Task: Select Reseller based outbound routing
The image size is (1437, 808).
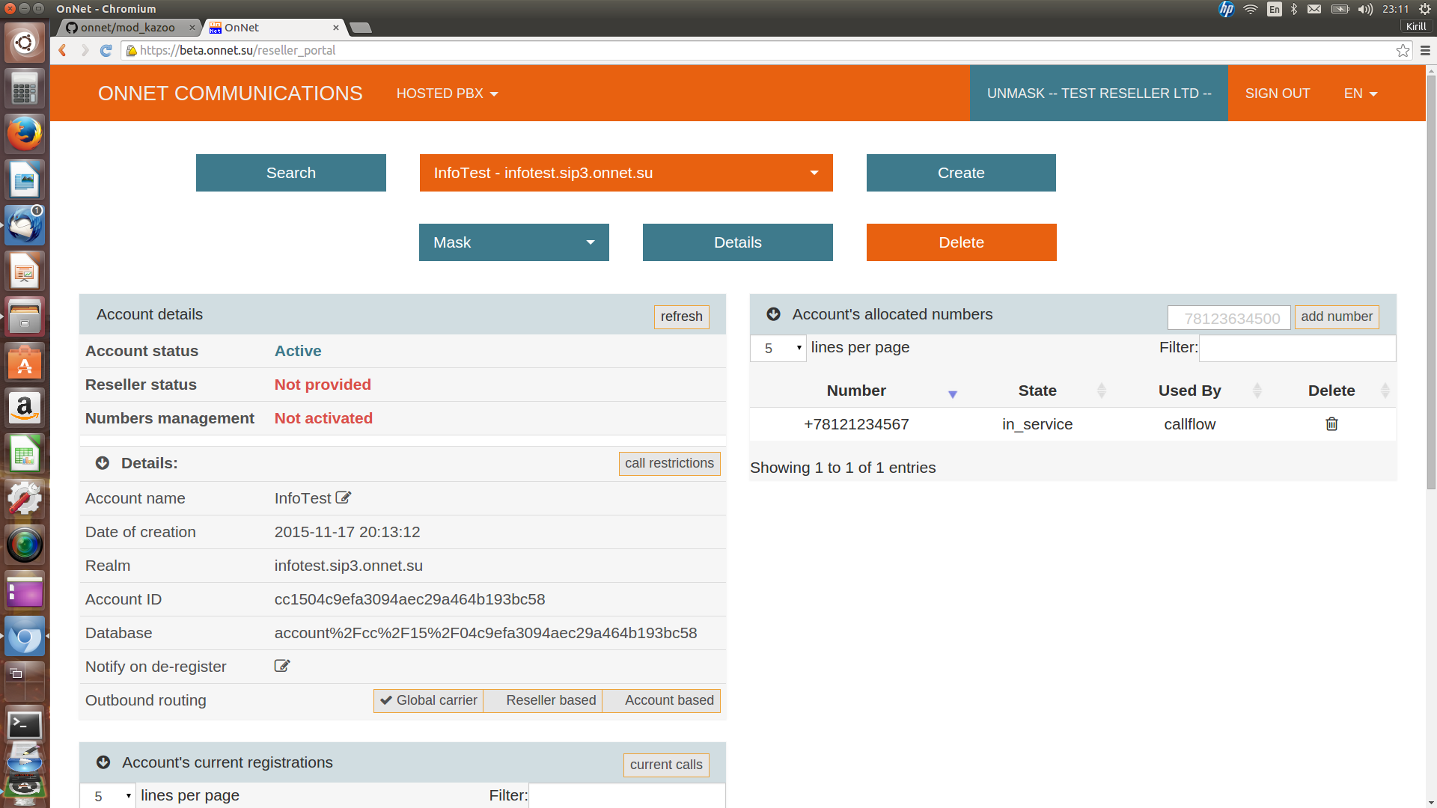Action: 543,700
